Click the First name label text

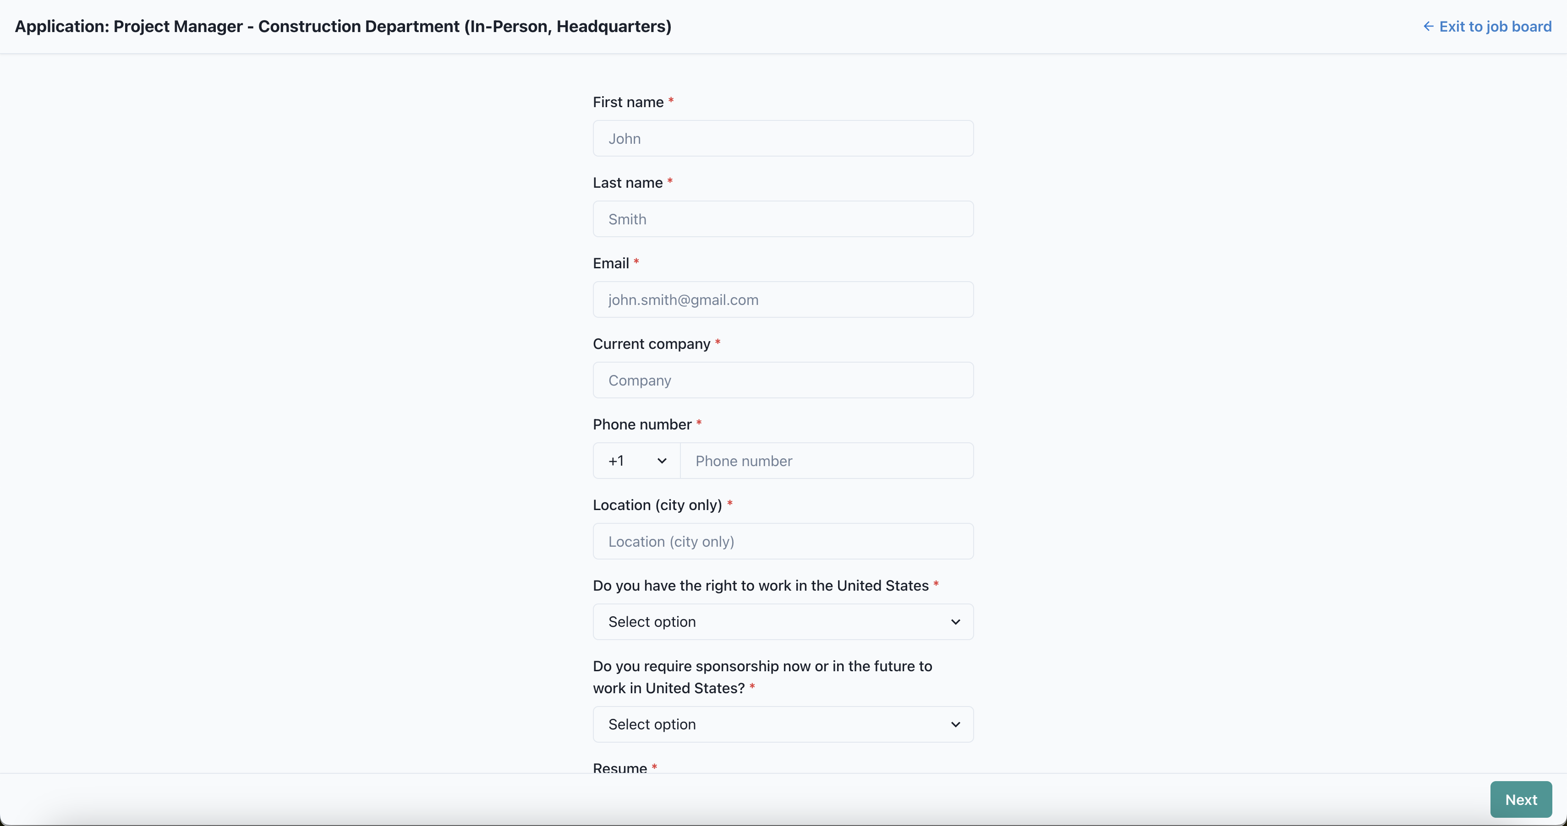tap(628, 102)
